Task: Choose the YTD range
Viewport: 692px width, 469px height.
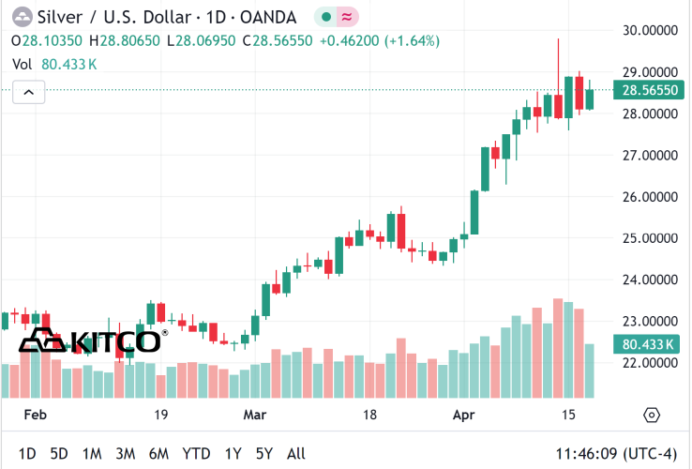Action: (x=196, y=454)
